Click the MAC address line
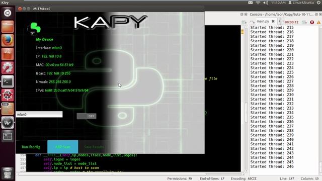 (x=55, y=65)
